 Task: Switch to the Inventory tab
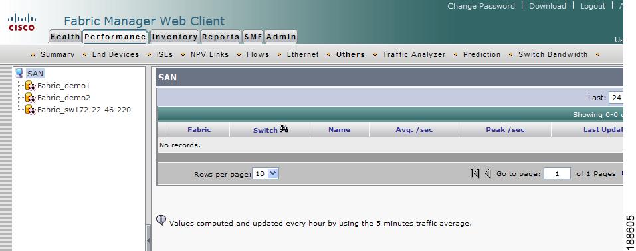point(175,37)
